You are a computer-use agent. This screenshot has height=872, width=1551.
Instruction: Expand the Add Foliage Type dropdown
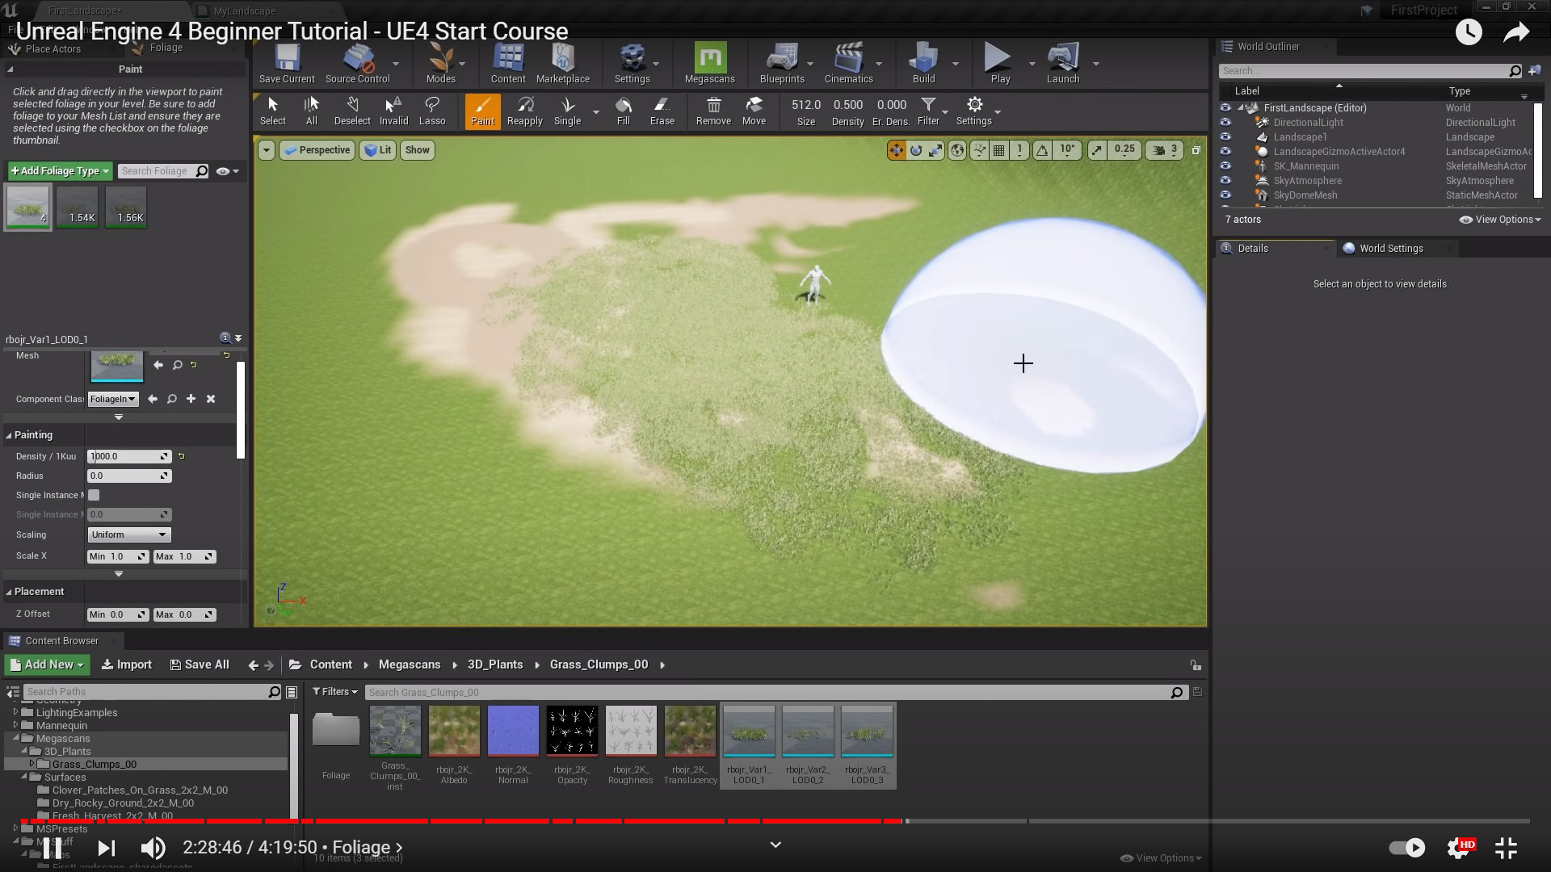pyautogui.click(x=60, y=171)
